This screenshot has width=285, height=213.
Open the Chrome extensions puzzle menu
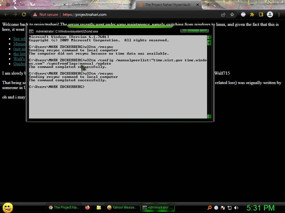252,14
